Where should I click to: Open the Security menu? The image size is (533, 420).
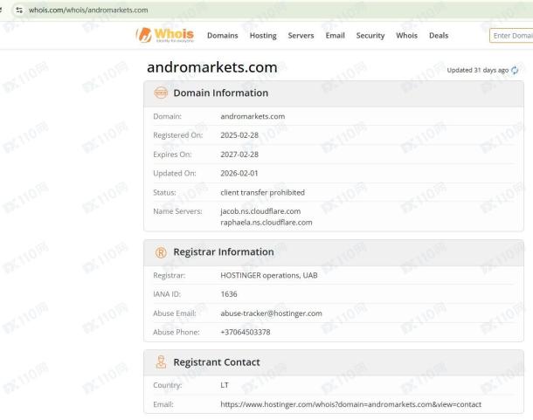370,36
